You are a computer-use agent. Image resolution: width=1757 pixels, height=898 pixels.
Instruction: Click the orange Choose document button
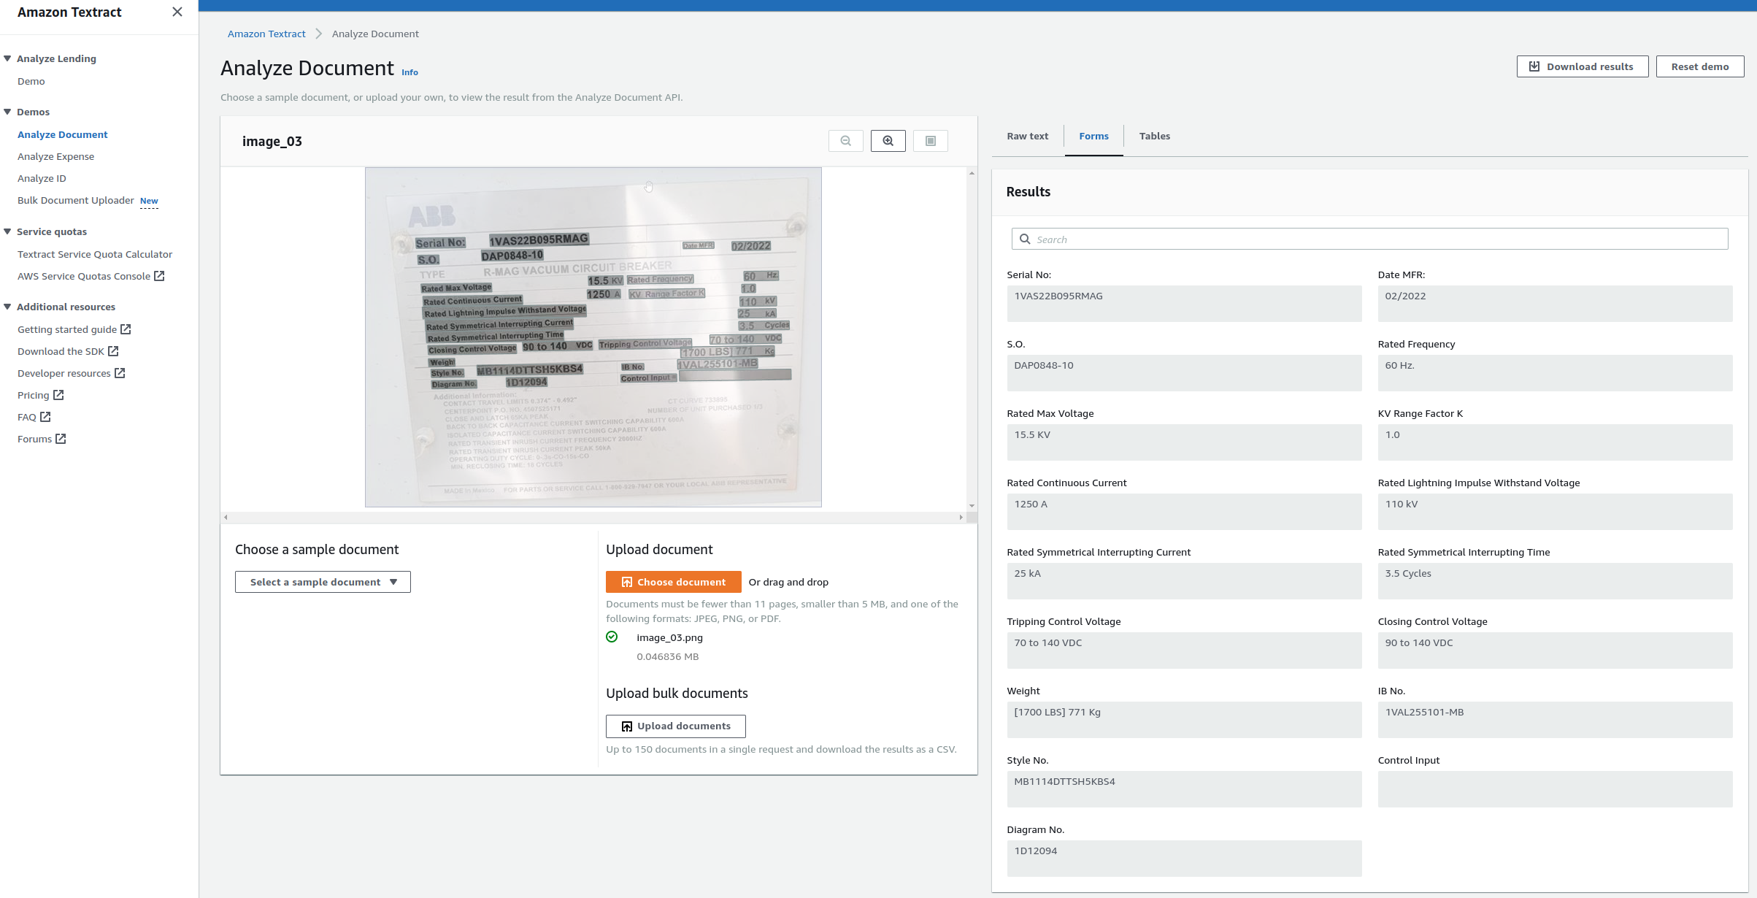(x=673, y=582)
